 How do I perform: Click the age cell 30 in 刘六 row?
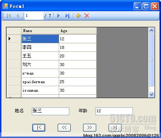point(78,65)
